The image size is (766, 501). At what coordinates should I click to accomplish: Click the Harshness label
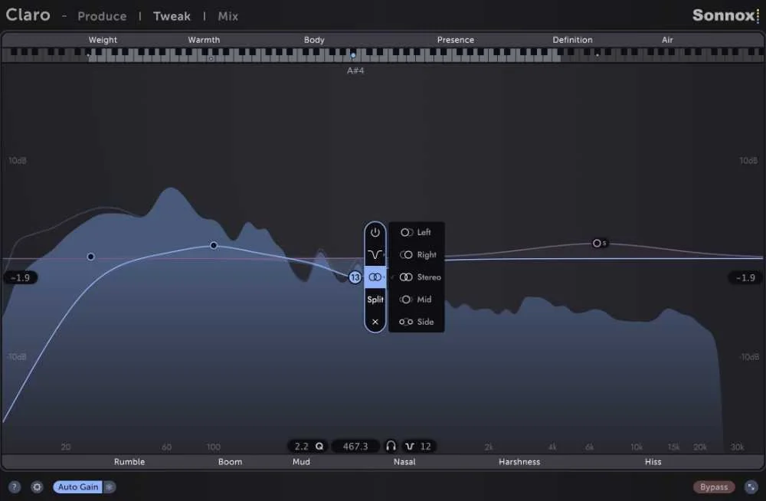(519, 462)
